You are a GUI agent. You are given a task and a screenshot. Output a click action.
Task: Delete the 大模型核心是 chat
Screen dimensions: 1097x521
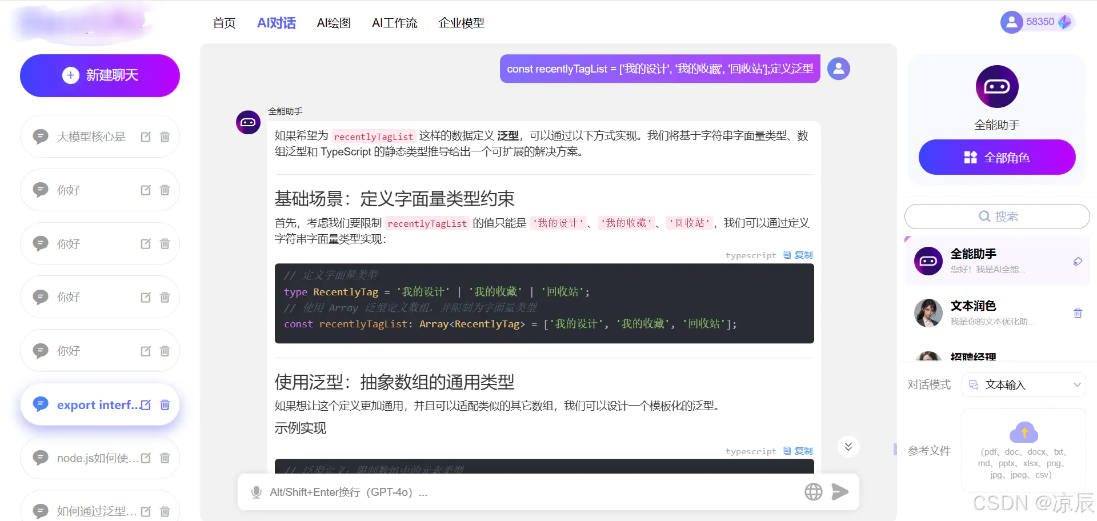pos(165,137)
